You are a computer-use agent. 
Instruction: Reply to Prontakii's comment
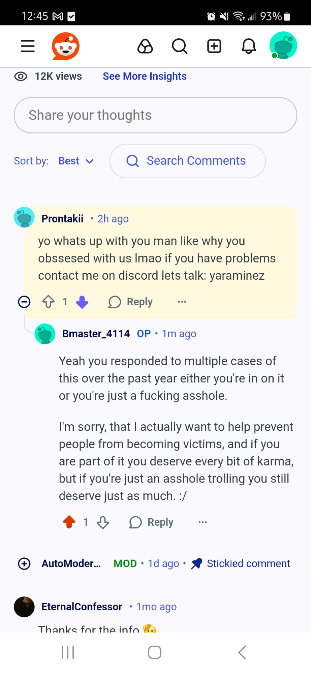pyautogui.click(x=130, y=302)
